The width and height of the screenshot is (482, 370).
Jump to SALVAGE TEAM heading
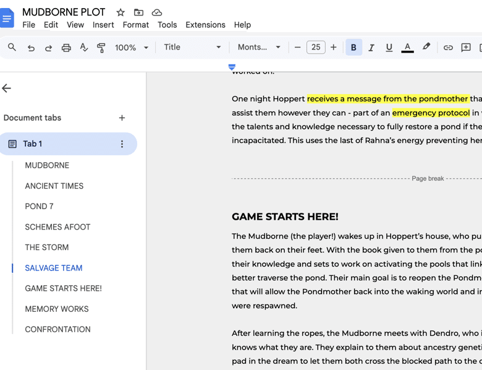(x=54, y=268)
